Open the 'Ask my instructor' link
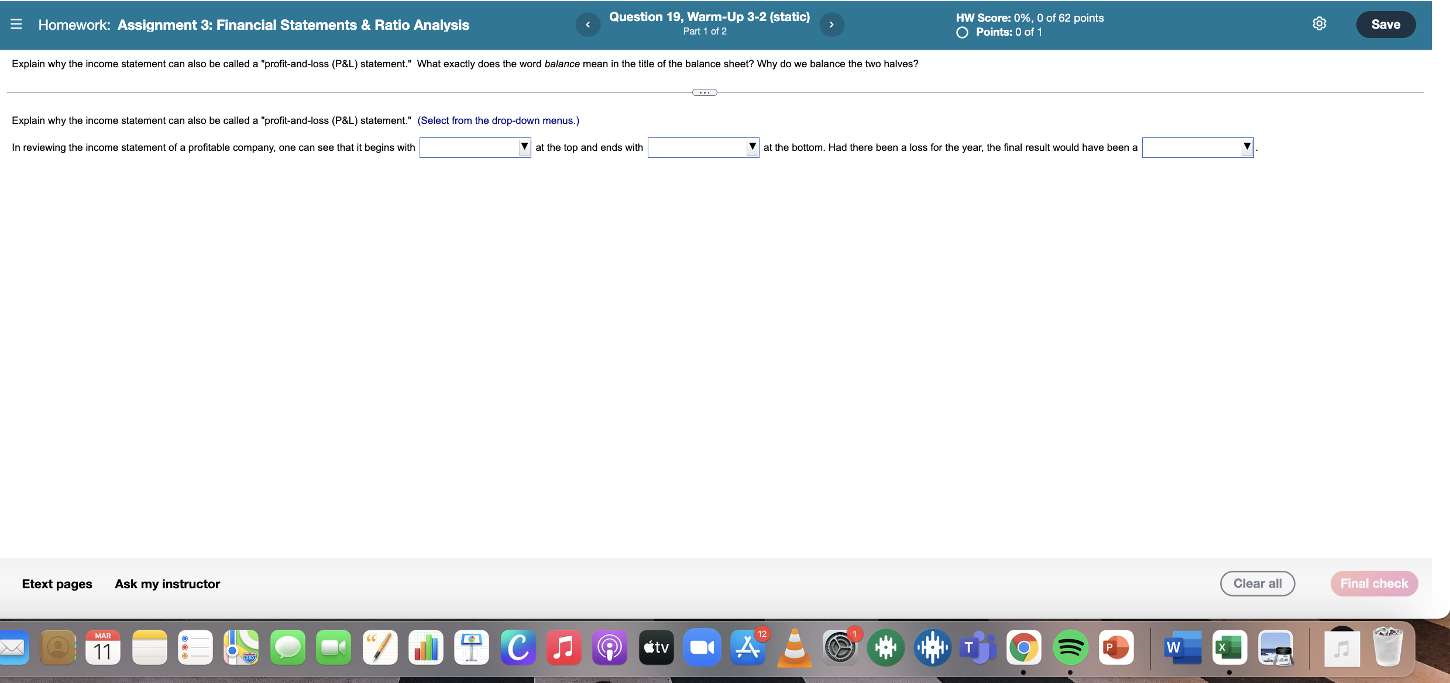1450x683 pixels. (167, 583)
